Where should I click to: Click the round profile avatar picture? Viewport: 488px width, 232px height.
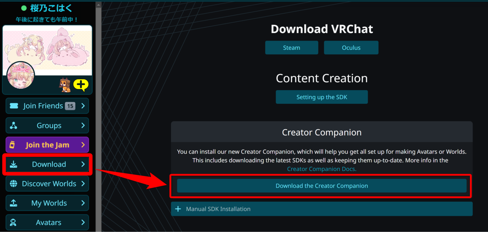point(21,75)
